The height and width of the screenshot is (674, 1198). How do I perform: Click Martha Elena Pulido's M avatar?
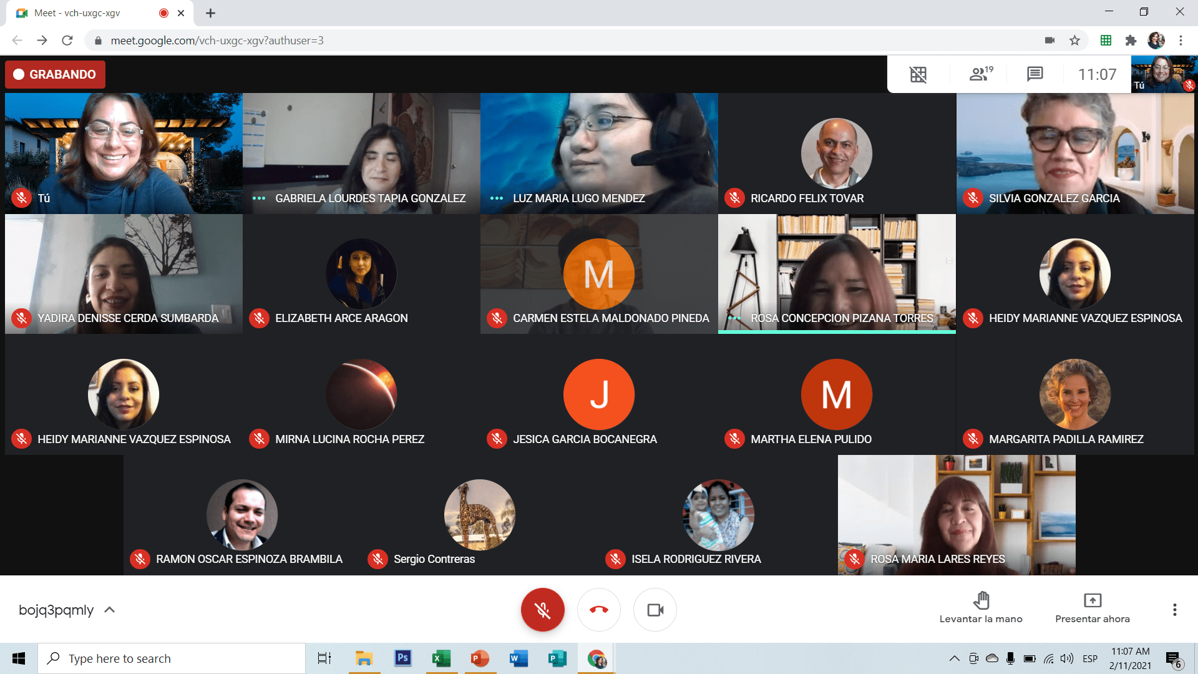(x=836, y=394)
